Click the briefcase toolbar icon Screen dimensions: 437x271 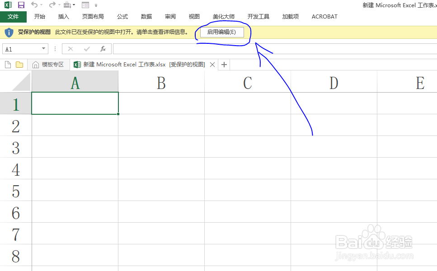67,5
